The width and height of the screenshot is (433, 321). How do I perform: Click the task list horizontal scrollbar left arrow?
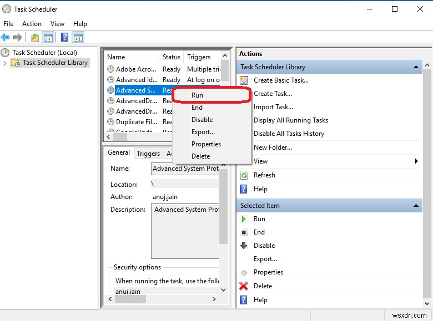click(x=108, y=137)
